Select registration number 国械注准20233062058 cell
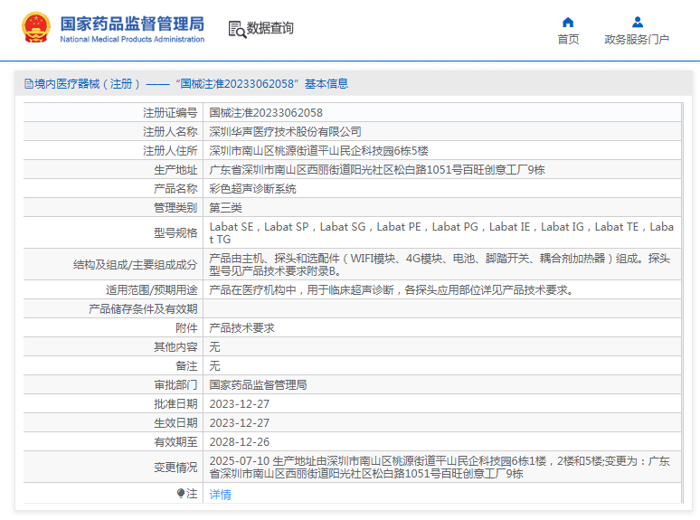The image size is (700, 520). pos(442,113)
